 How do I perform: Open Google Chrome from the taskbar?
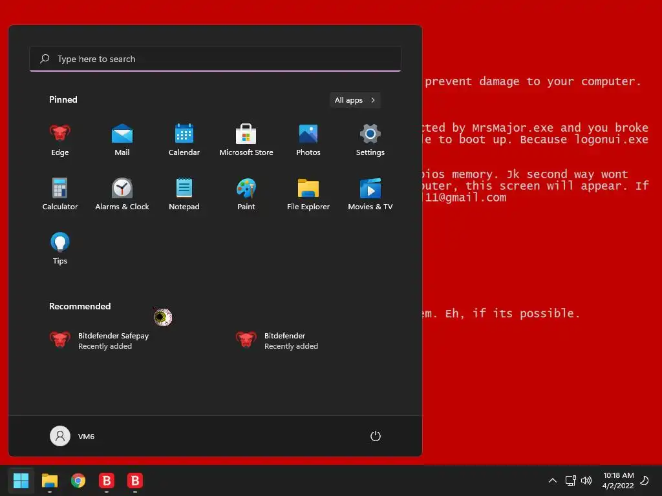click(78, 480)
